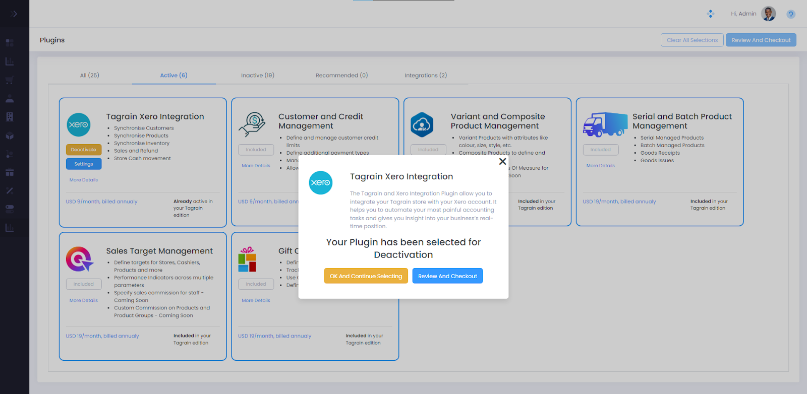The height and width of the screenshot is (394, 807).
Task: Click the Customer and Credit Management hand-coin icon
Action: pyautogui.click(x=252, y=124)
